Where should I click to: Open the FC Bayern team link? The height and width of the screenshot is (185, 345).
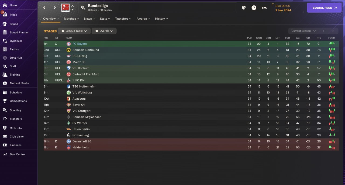coord(80,44)
